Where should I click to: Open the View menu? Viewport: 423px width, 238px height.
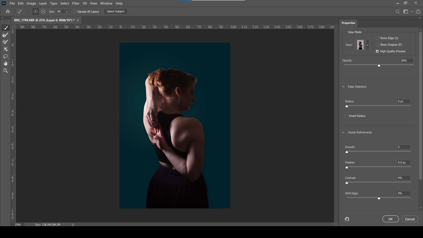[x=94, y=3]
